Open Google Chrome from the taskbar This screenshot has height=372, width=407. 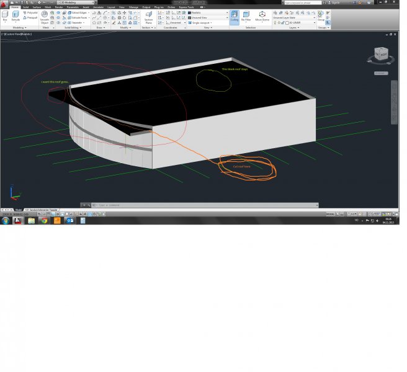pyautogui.click(x=44, y=220)
